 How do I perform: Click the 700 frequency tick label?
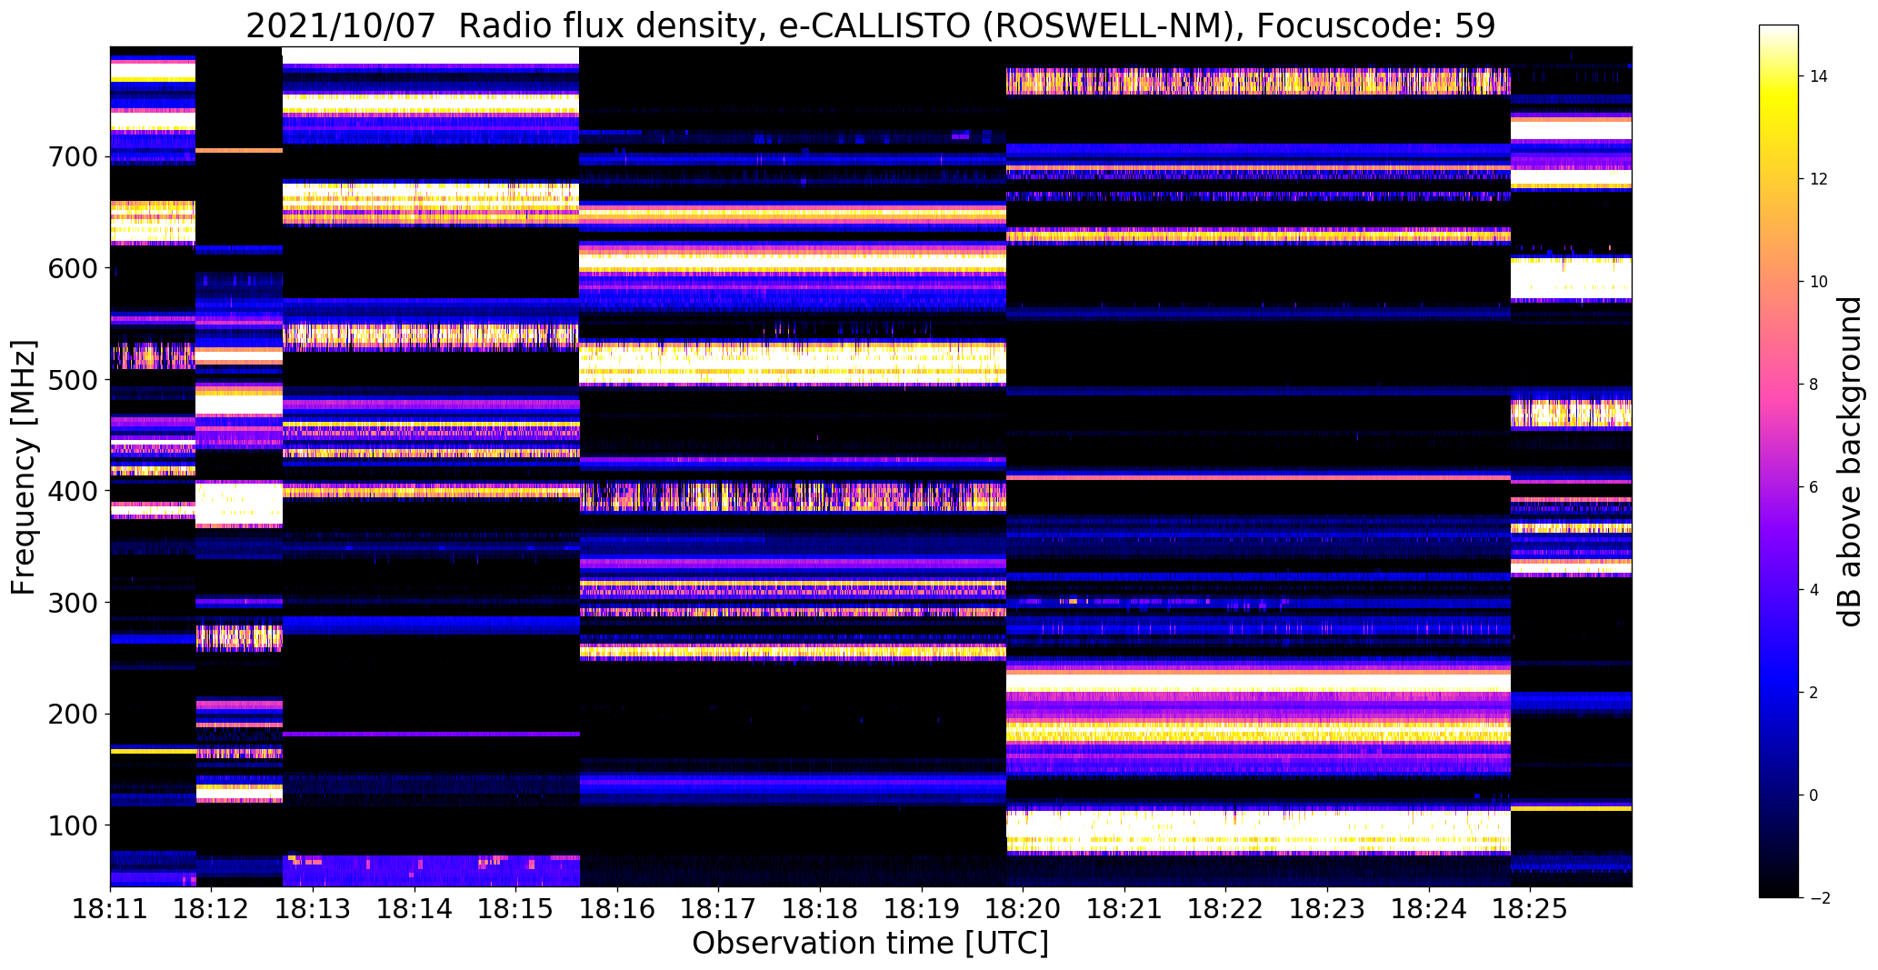(x=71, y=156)
